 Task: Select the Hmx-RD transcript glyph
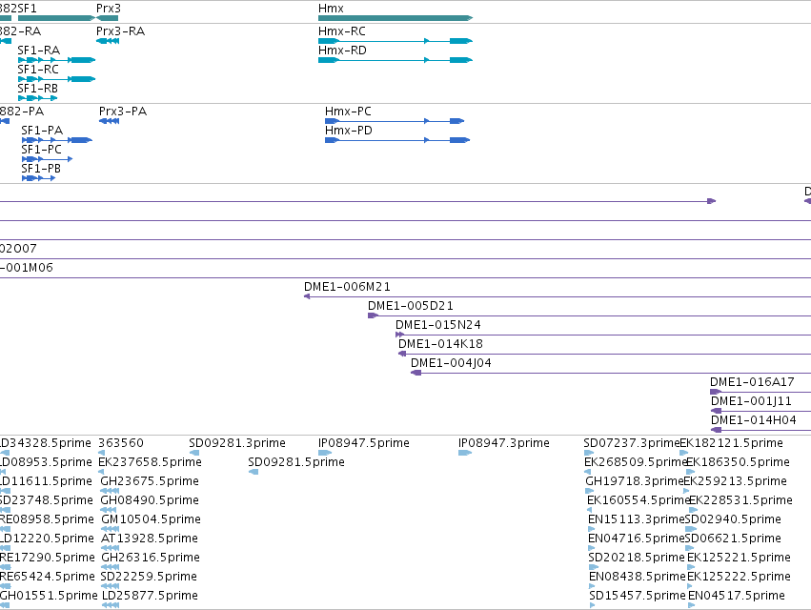point(395,60)
